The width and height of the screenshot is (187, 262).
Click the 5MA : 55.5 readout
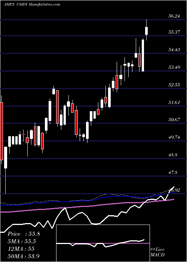click(22, 241)
